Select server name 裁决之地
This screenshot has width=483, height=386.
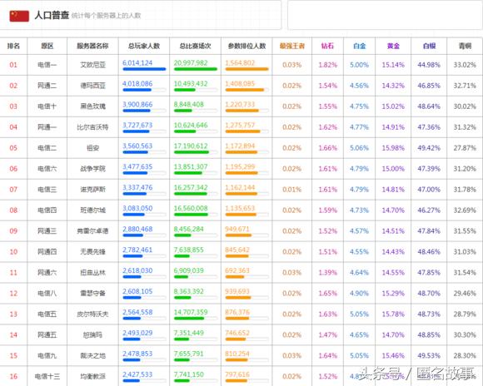tap(92, 356)
